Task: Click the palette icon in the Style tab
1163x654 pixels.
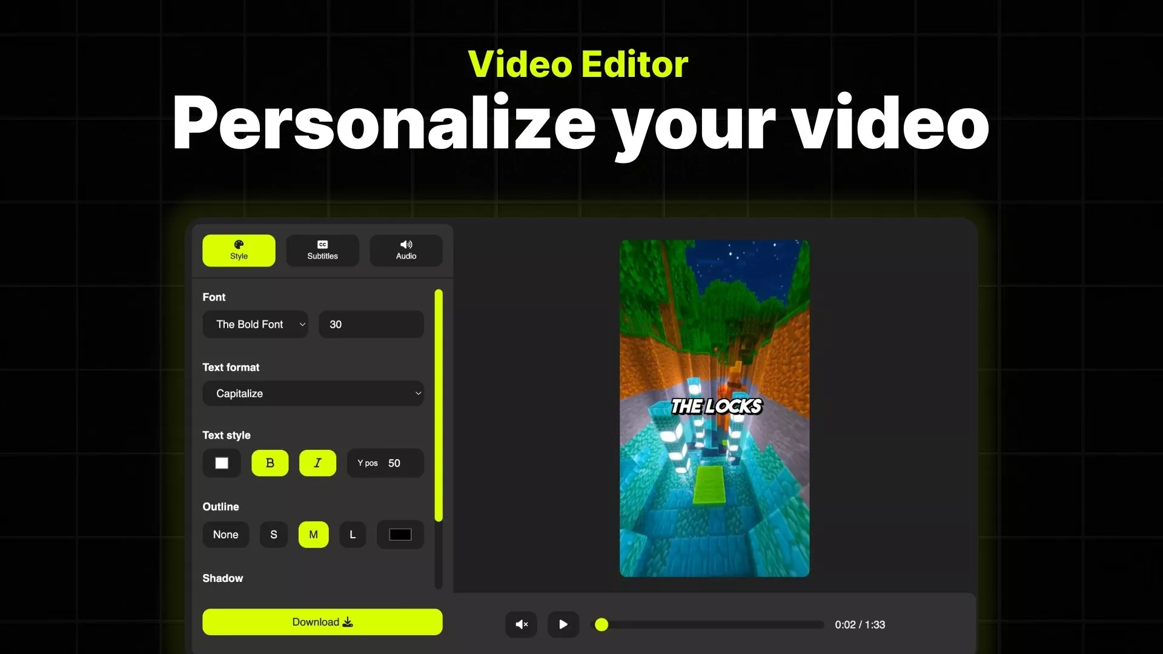Action: (x=239, y=245)
